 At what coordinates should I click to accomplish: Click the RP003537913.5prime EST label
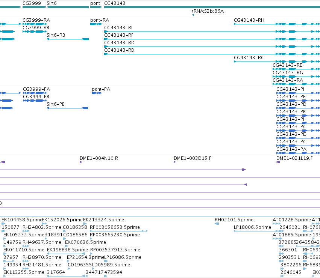click(x=115, y=250)
